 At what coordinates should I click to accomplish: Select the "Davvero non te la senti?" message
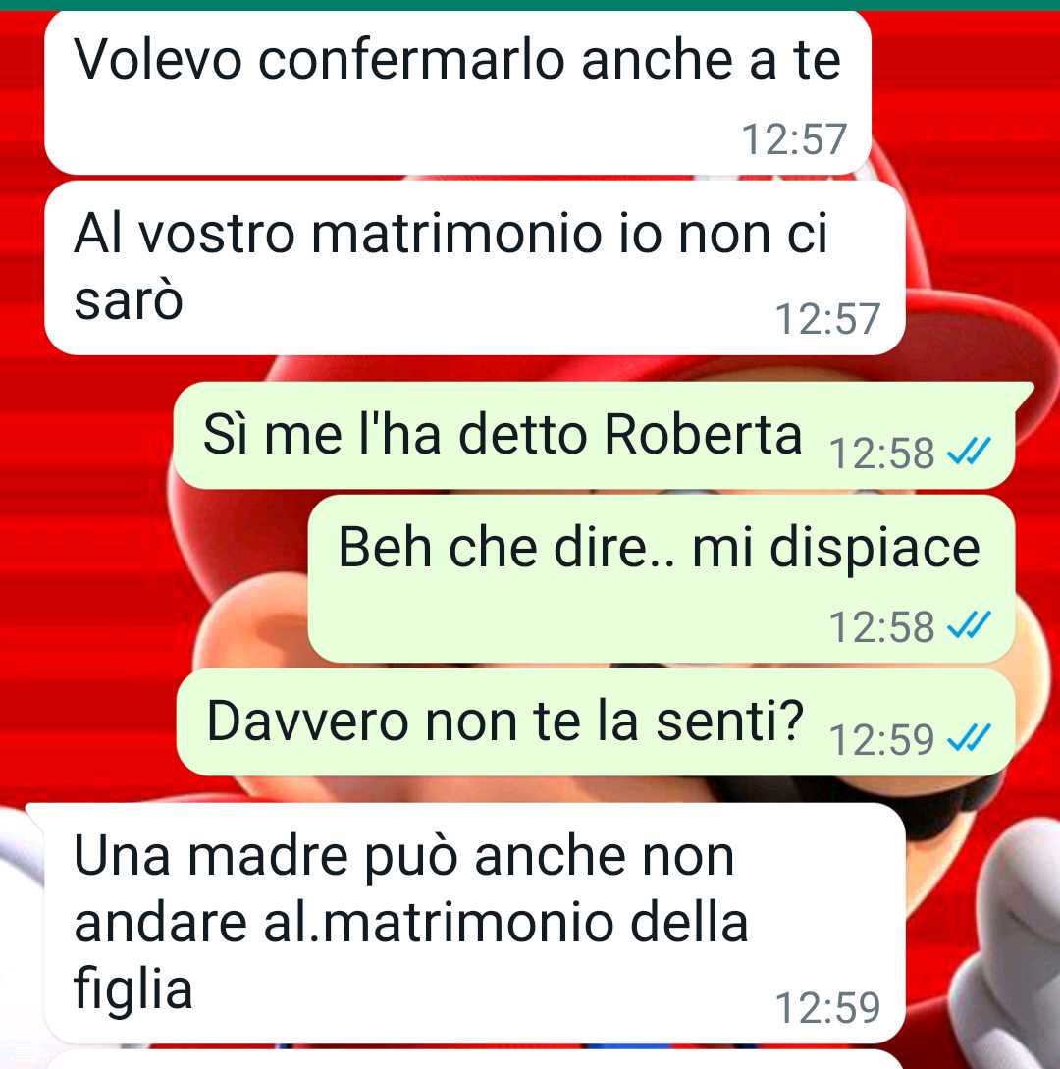pos(596,722)
